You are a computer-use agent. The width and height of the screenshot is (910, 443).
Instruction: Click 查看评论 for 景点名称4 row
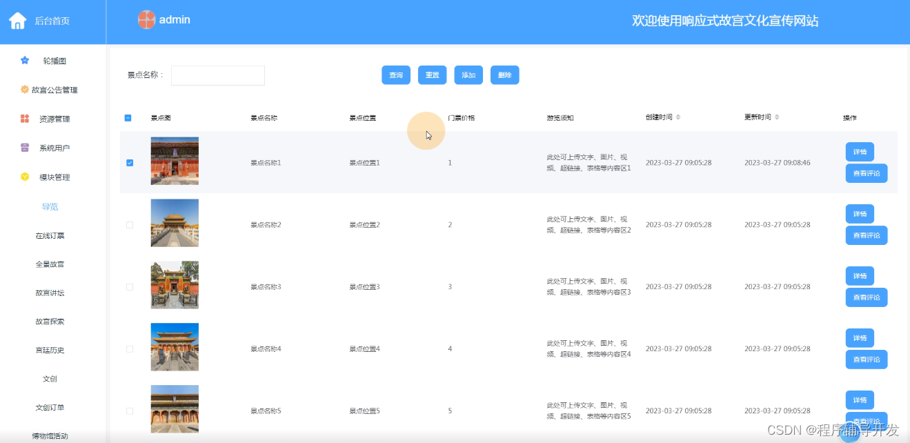(867, 360)
